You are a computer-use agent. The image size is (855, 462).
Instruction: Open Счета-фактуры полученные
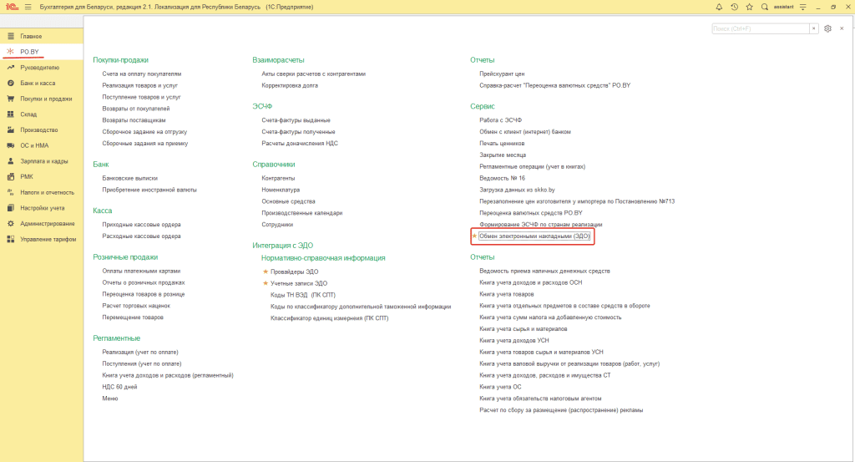click(x=298, y=132)
